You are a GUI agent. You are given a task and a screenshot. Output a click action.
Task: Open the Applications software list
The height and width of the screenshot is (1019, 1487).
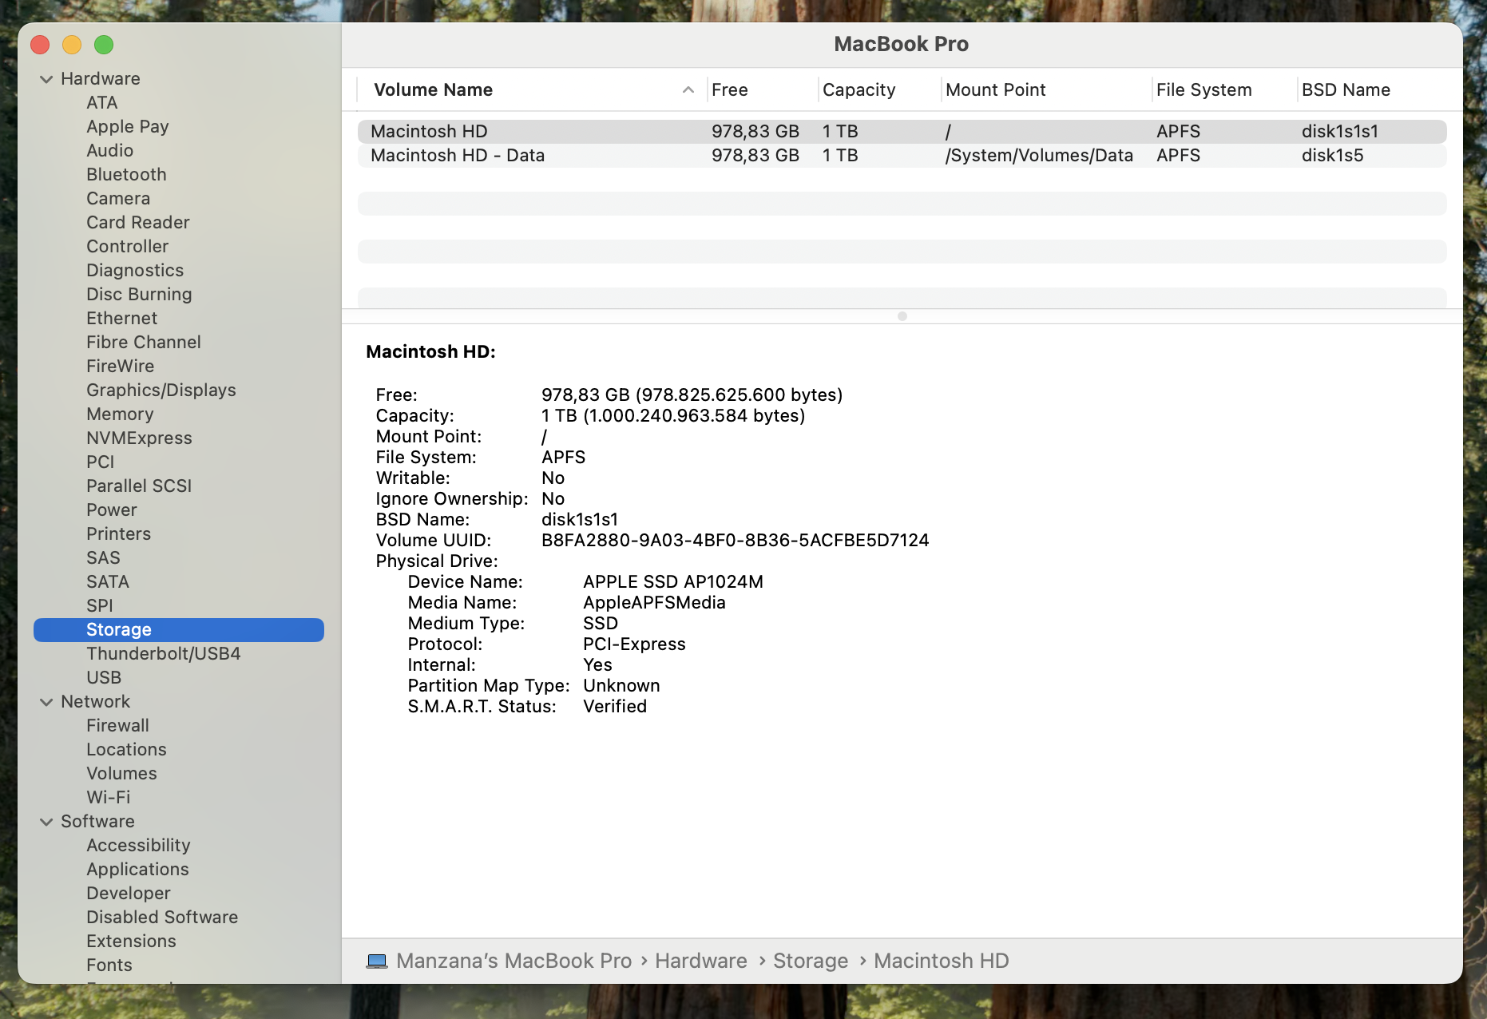(137, 870)
